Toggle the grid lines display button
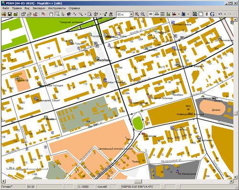This screenshot has height=190, width=239. click(x=163, y=14)
